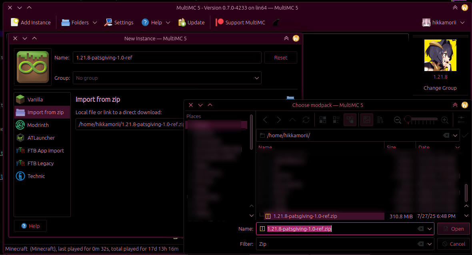Click the infinity instance icon to change it
472x255 pixels.
[x=33, y=67]
